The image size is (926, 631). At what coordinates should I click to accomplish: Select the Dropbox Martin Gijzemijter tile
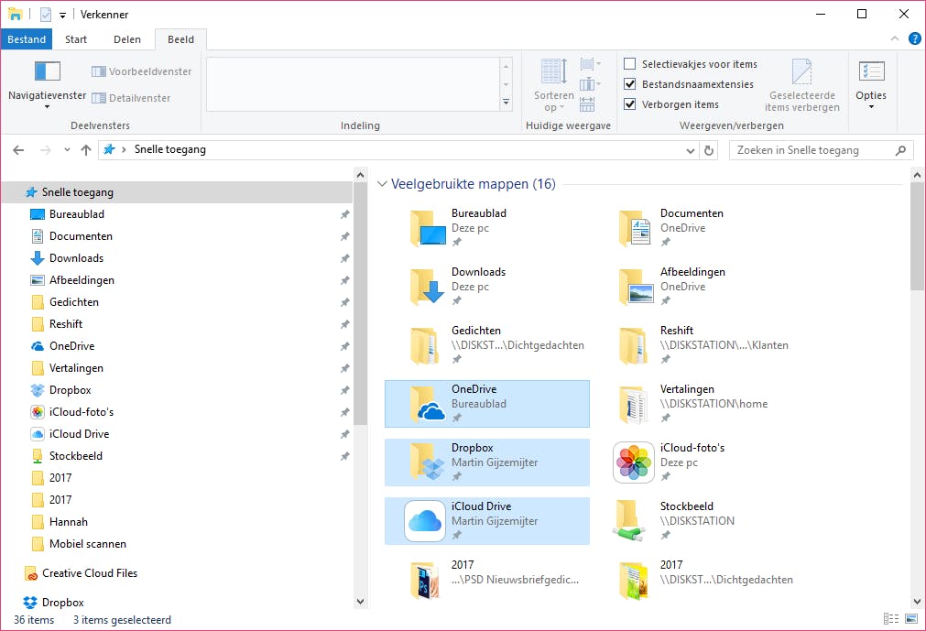point(487,462)
